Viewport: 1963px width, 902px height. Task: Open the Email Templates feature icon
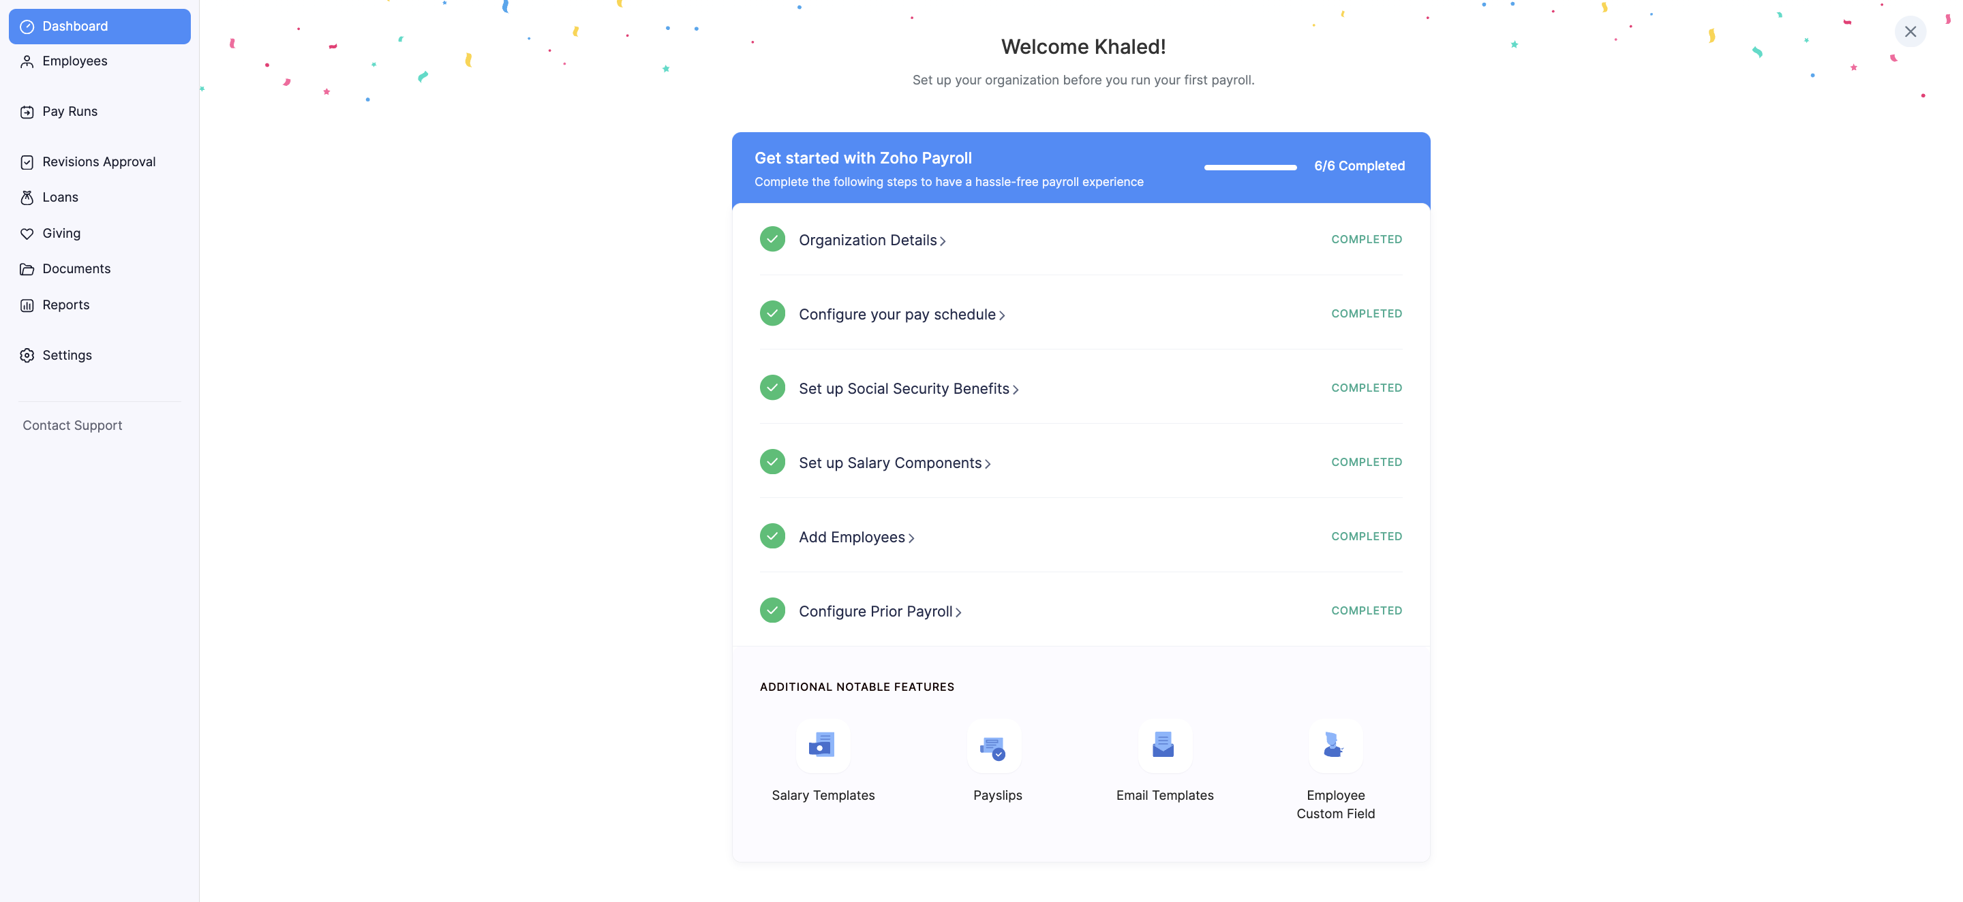pos(1163,745)
